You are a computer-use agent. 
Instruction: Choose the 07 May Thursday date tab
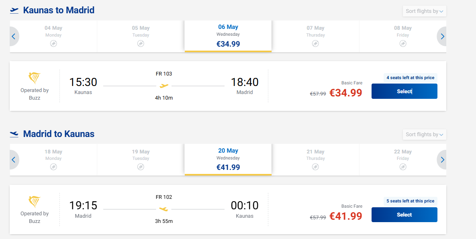[315, 36]
